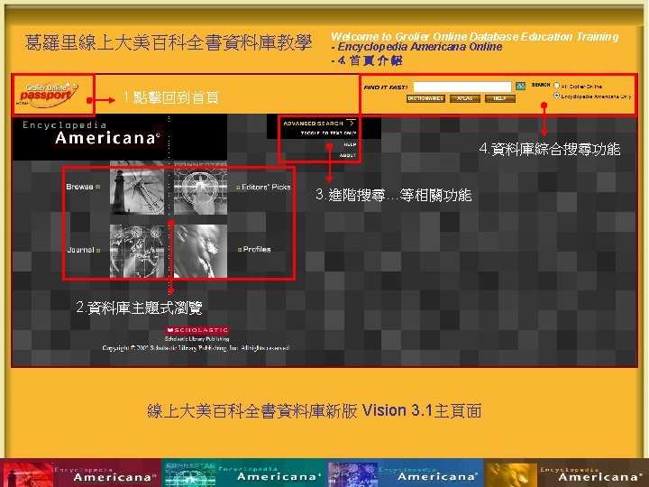Click Help in the dark side menu
Screen dimensions: 649x487
pos(350,144)
